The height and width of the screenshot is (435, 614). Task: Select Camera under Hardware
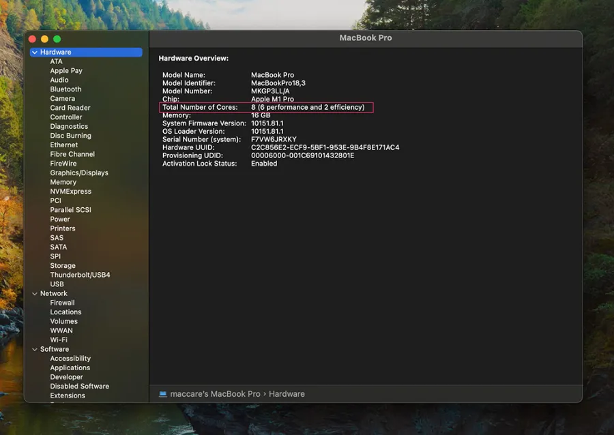coord(63,99)
